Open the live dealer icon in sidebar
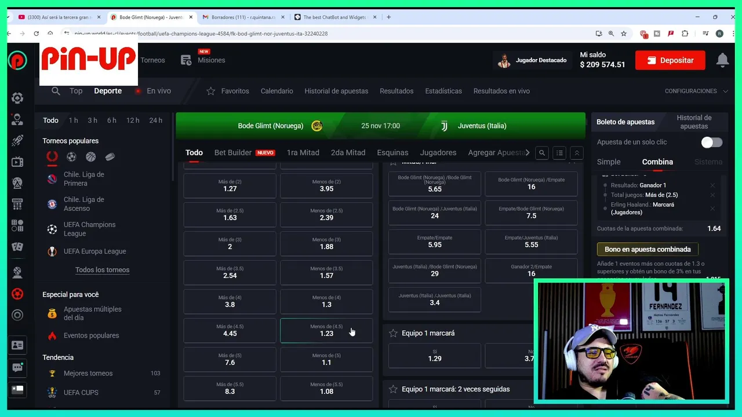 coord(17,120)
